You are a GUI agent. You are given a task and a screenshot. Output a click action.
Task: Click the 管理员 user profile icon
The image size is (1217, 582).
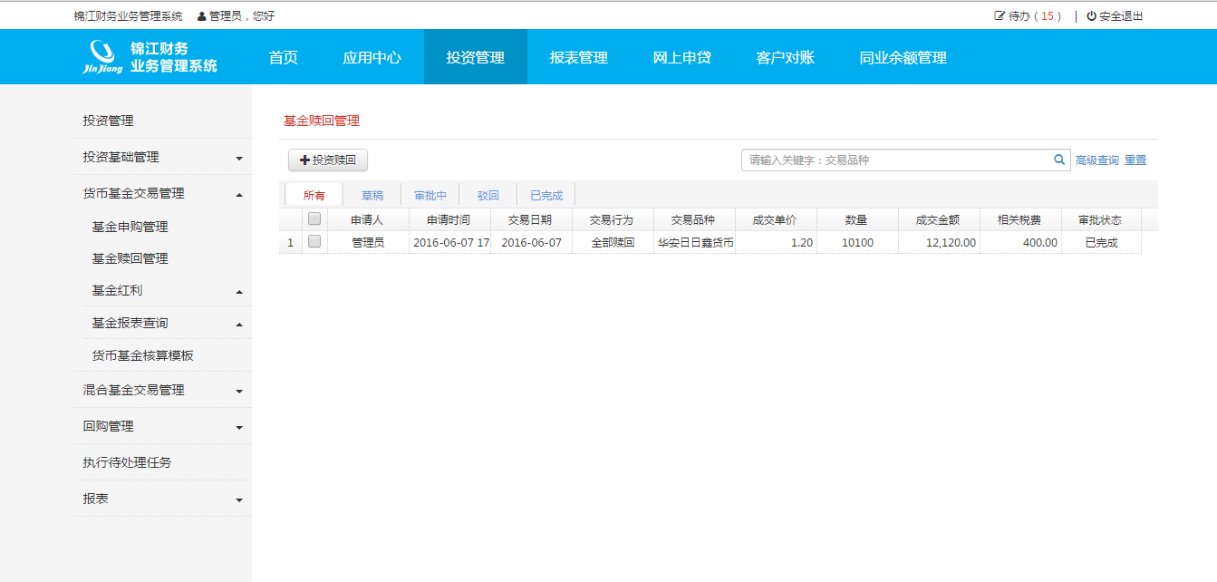[201, 16]
